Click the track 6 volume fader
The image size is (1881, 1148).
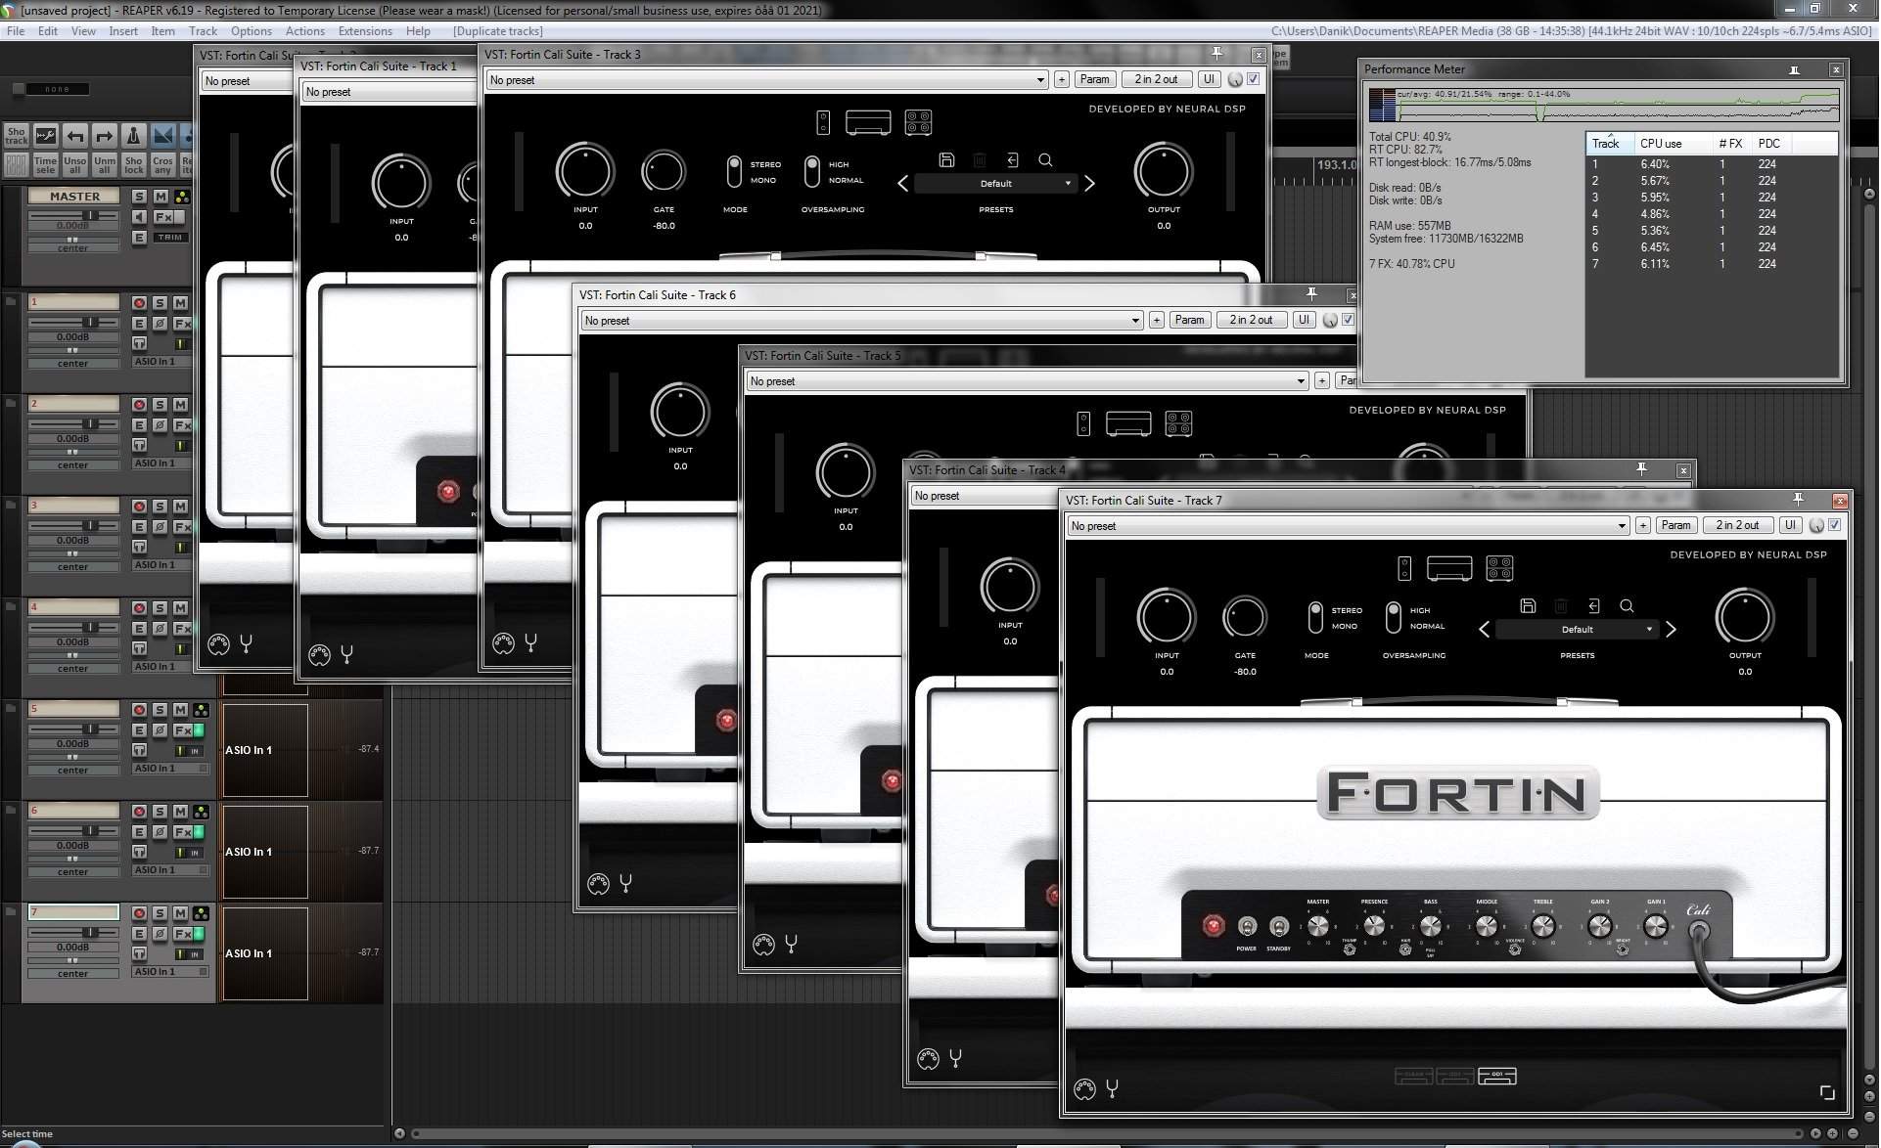pos(90,831)
